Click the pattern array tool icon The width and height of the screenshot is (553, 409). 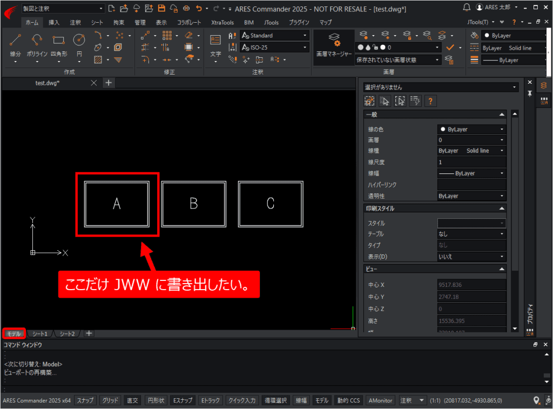tap(167, 35)
